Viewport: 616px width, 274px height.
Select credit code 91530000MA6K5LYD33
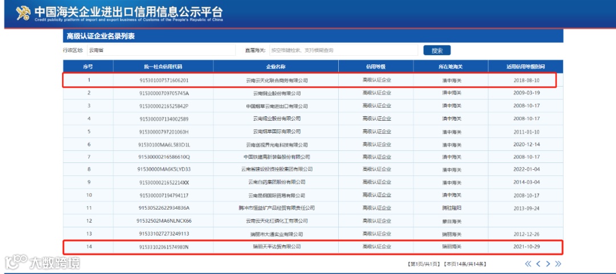[164, 170]
